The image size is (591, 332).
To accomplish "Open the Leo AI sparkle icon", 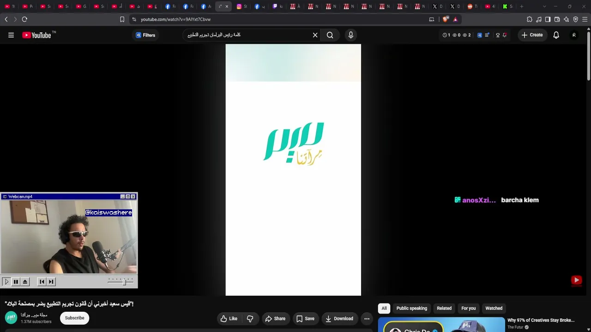I will (x=567, y=19).
